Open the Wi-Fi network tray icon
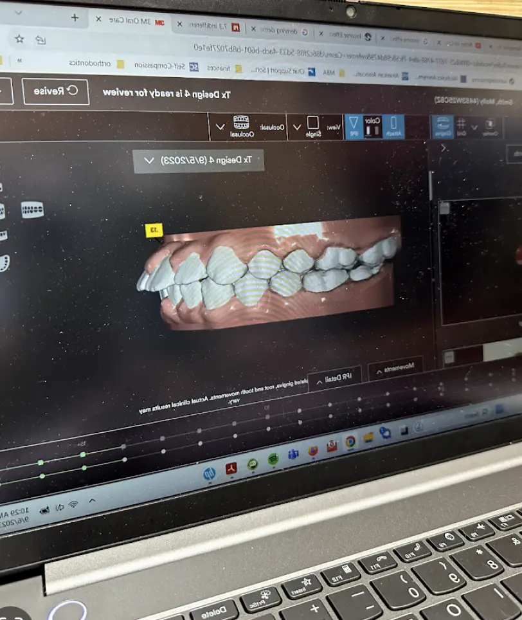The height and width of the screenshot is (620, 522). tap(73, 504)
